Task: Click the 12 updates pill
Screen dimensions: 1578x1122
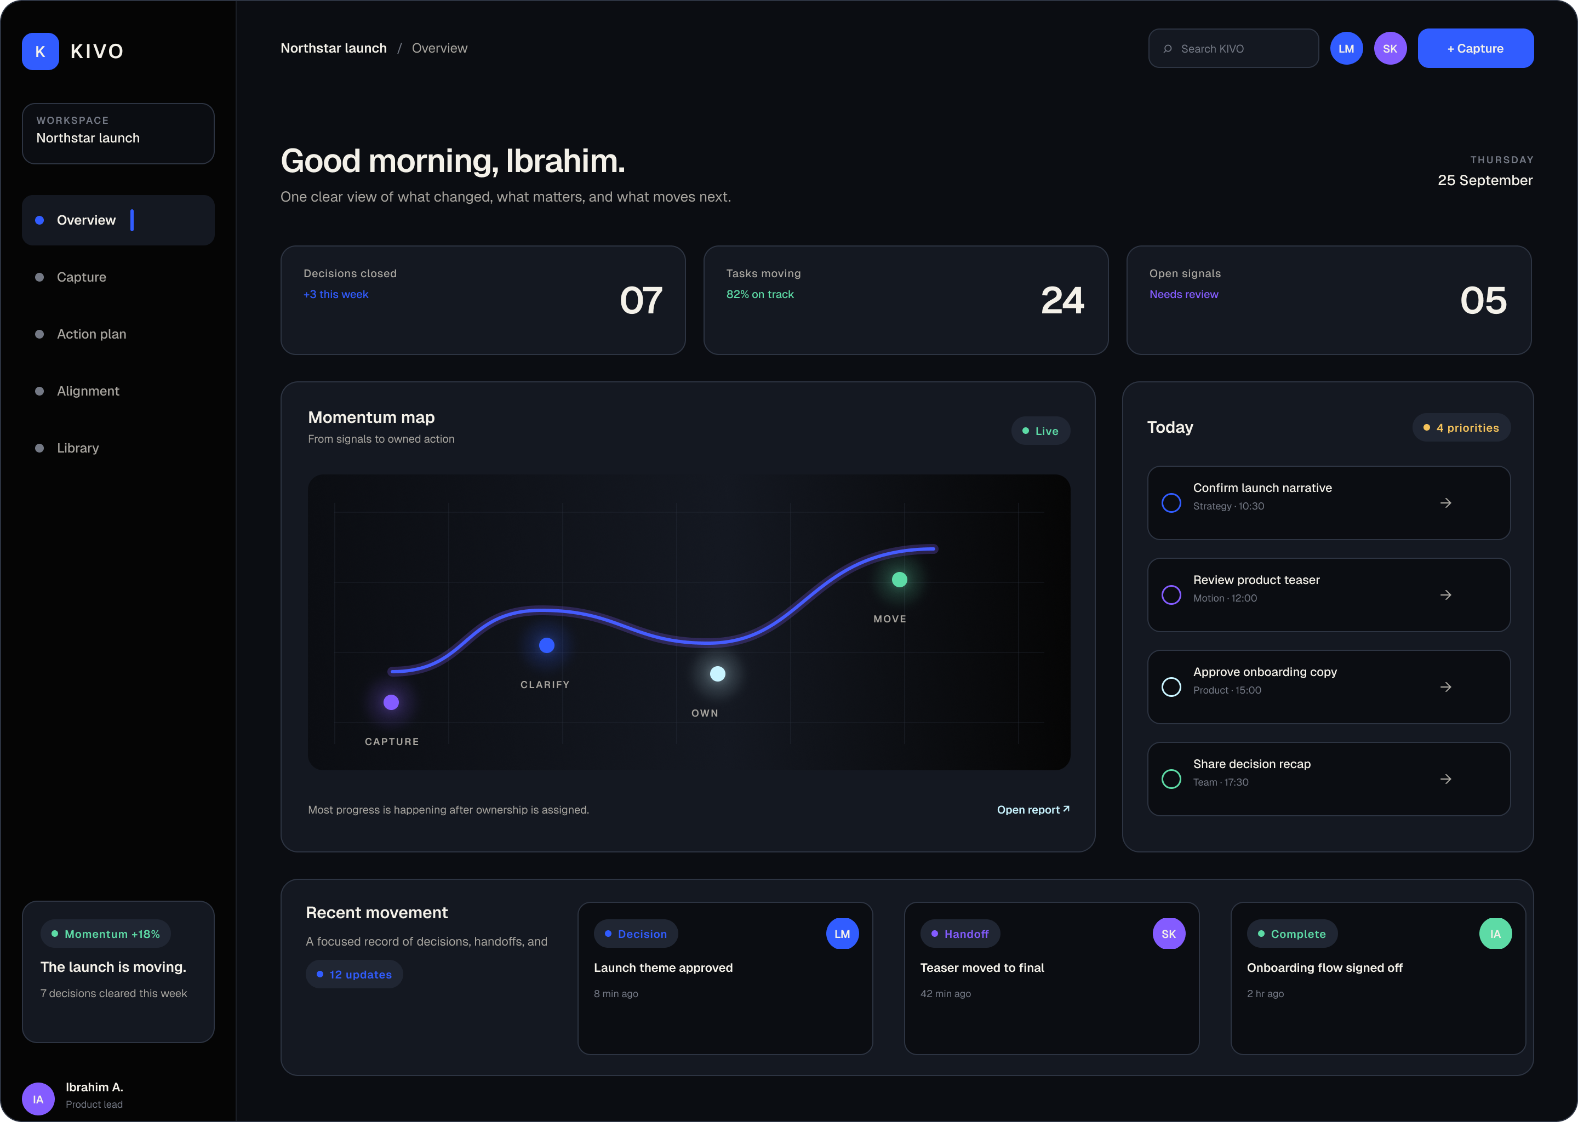Action: [354, 974]
